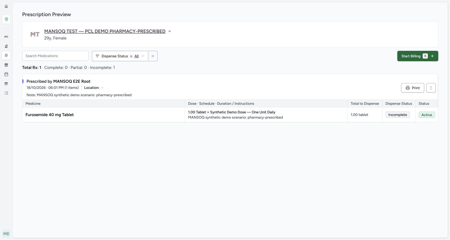Go to the home icon in the sidebar
This screenshot has height=240, width=450.
tap(6, 6)
